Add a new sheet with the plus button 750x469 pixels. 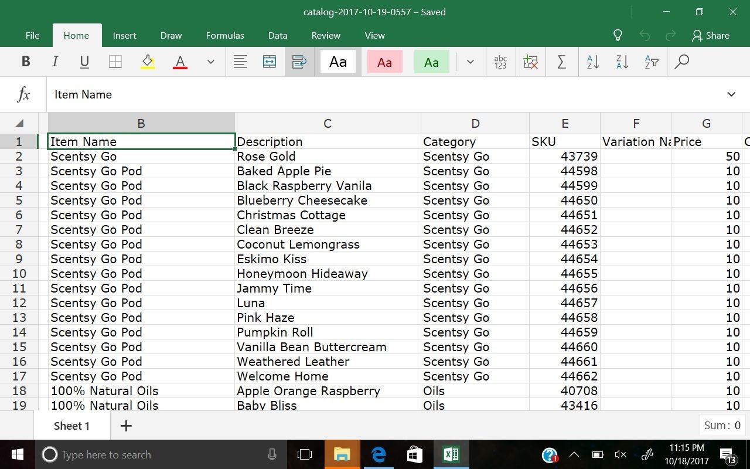point(126,426)
